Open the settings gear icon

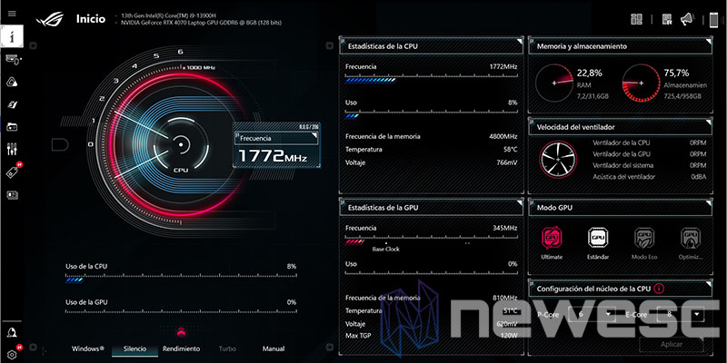pos(12,355)
